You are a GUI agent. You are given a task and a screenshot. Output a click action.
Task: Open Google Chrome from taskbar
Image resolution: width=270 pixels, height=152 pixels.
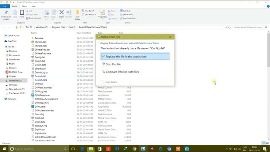[x=135, y=149]
